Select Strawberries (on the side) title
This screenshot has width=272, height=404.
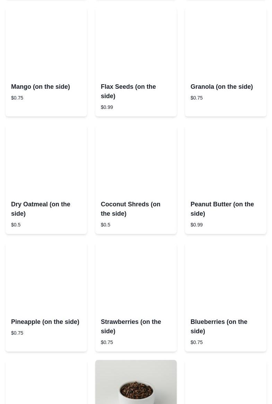click(131, 326)
